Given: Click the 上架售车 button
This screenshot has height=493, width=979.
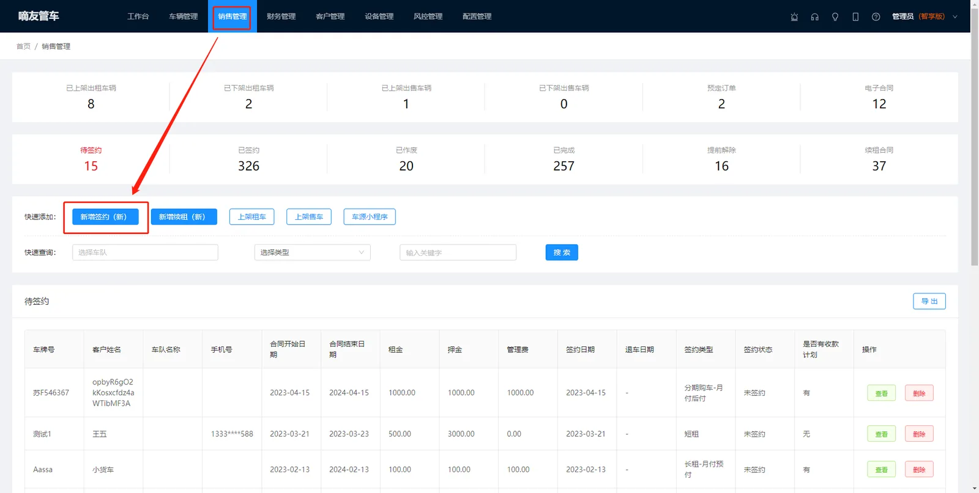Looking at the screenshot, I should (308, 217).
